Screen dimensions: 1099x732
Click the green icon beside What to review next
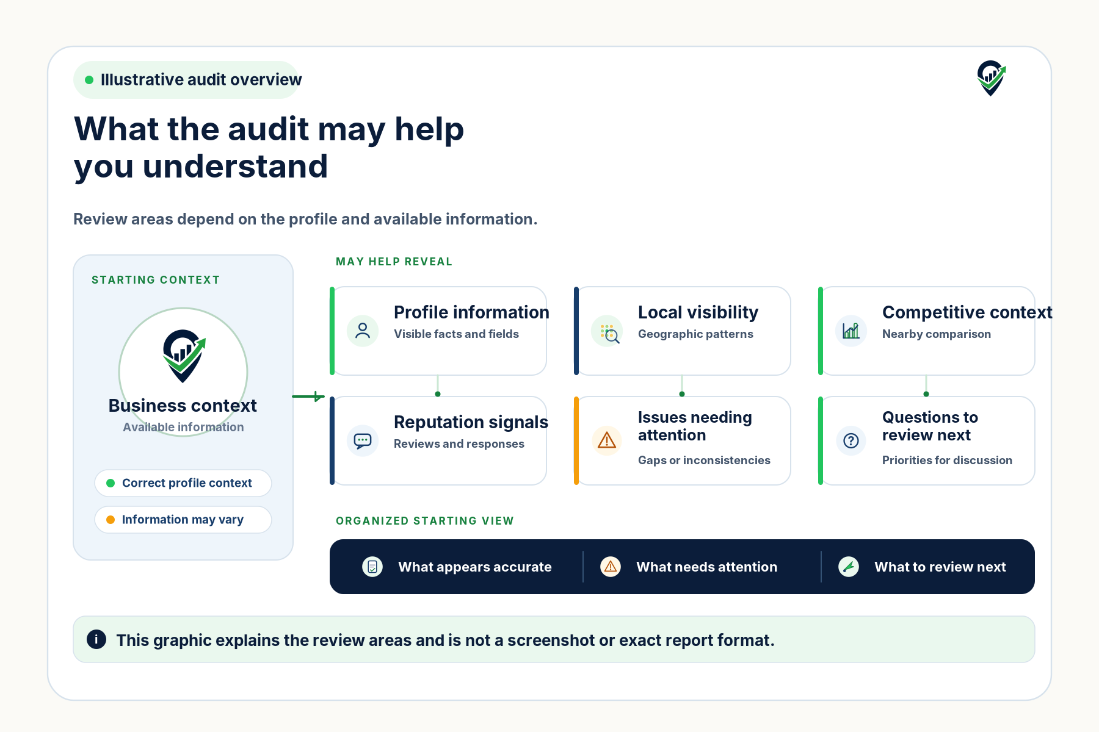849,567
